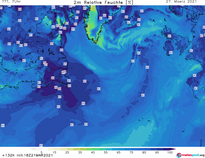
Task: Click the '55' colorbar tick label
Action: point(106,152)
